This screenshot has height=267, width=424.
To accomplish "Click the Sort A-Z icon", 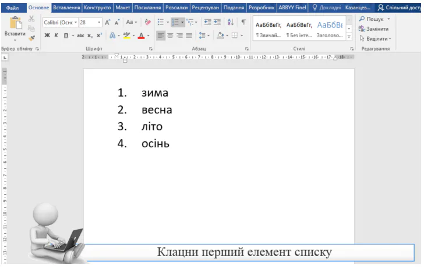I will pyautogui.click(x=230, y=22).
